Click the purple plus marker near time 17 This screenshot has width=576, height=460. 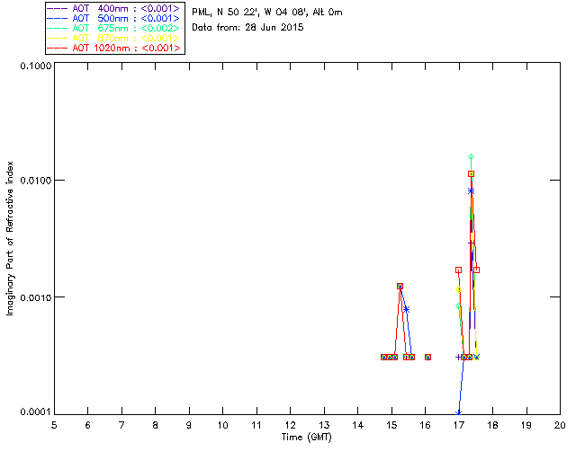tap(458, 357)
